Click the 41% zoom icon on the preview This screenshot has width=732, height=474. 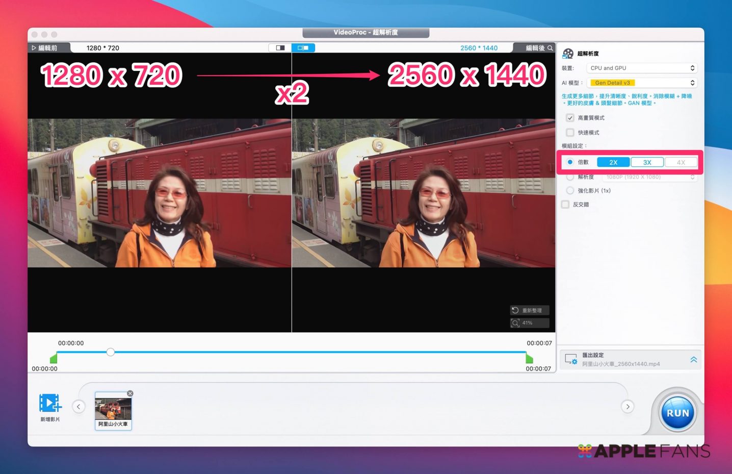515,323
